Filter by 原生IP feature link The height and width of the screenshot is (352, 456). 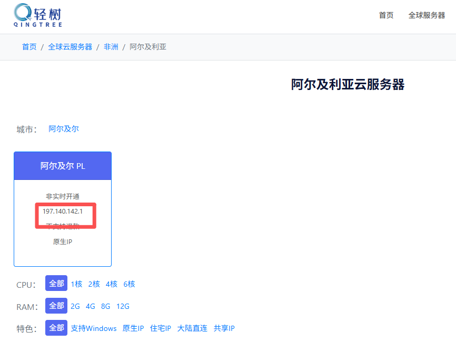point(133,328)
